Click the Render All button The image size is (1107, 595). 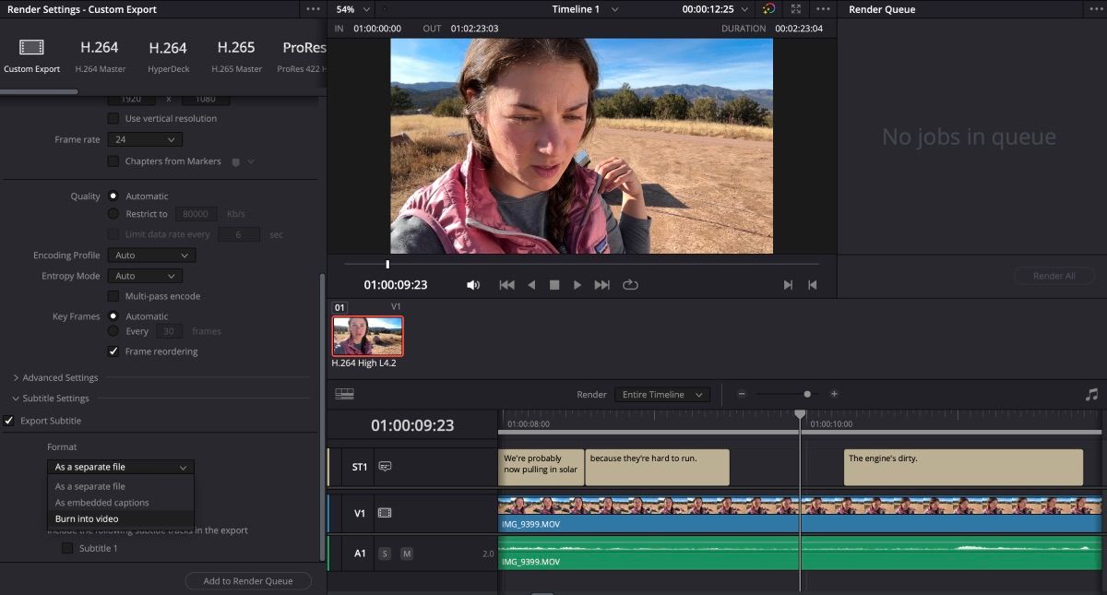click(x=1053, y=275)
